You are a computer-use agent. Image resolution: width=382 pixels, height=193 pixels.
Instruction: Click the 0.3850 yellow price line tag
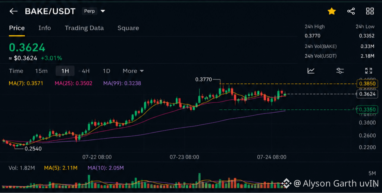click(367, 84)
